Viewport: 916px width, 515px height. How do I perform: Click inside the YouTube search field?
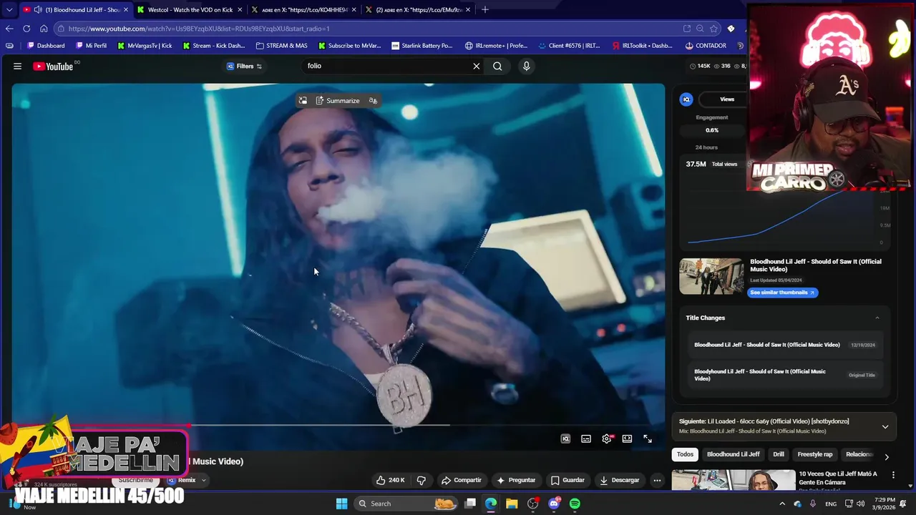[386, 66]
